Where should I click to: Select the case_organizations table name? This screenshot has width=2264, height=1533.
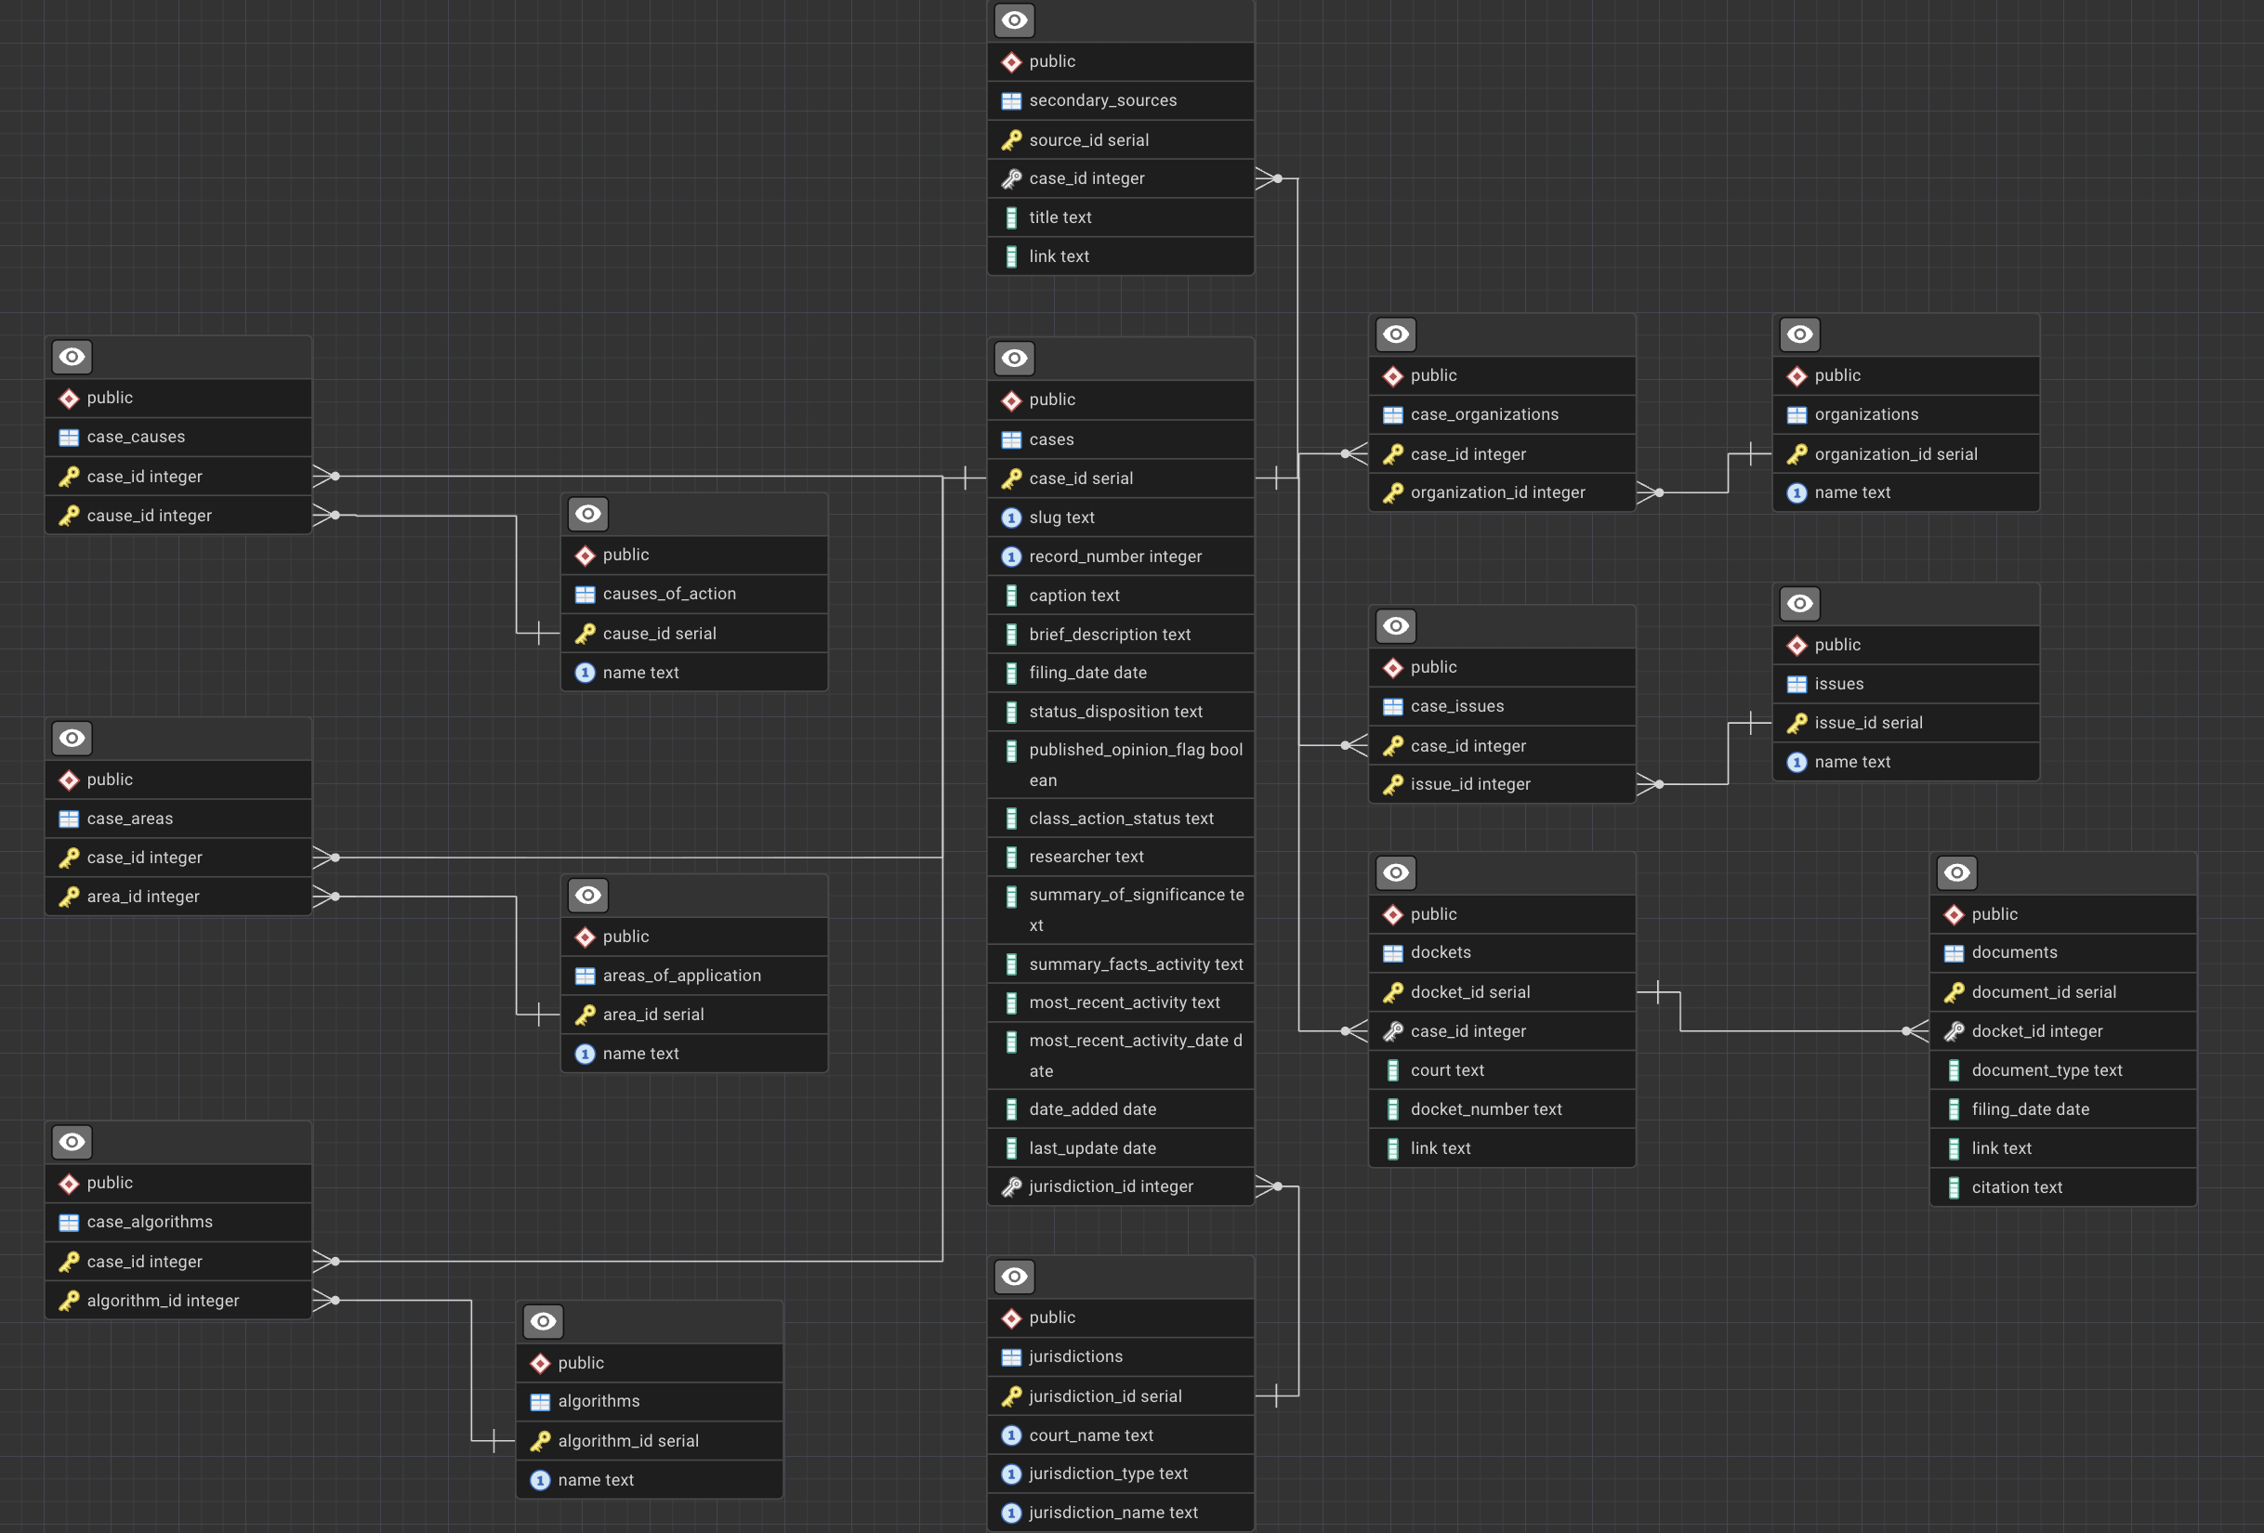[x=1483, y=415]
